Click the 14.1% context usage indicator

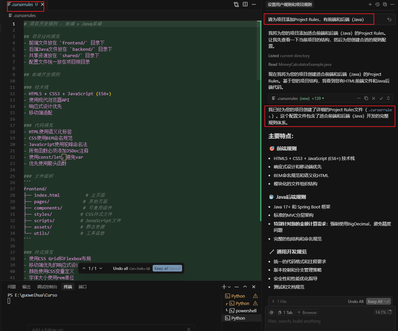coord(383,312)
